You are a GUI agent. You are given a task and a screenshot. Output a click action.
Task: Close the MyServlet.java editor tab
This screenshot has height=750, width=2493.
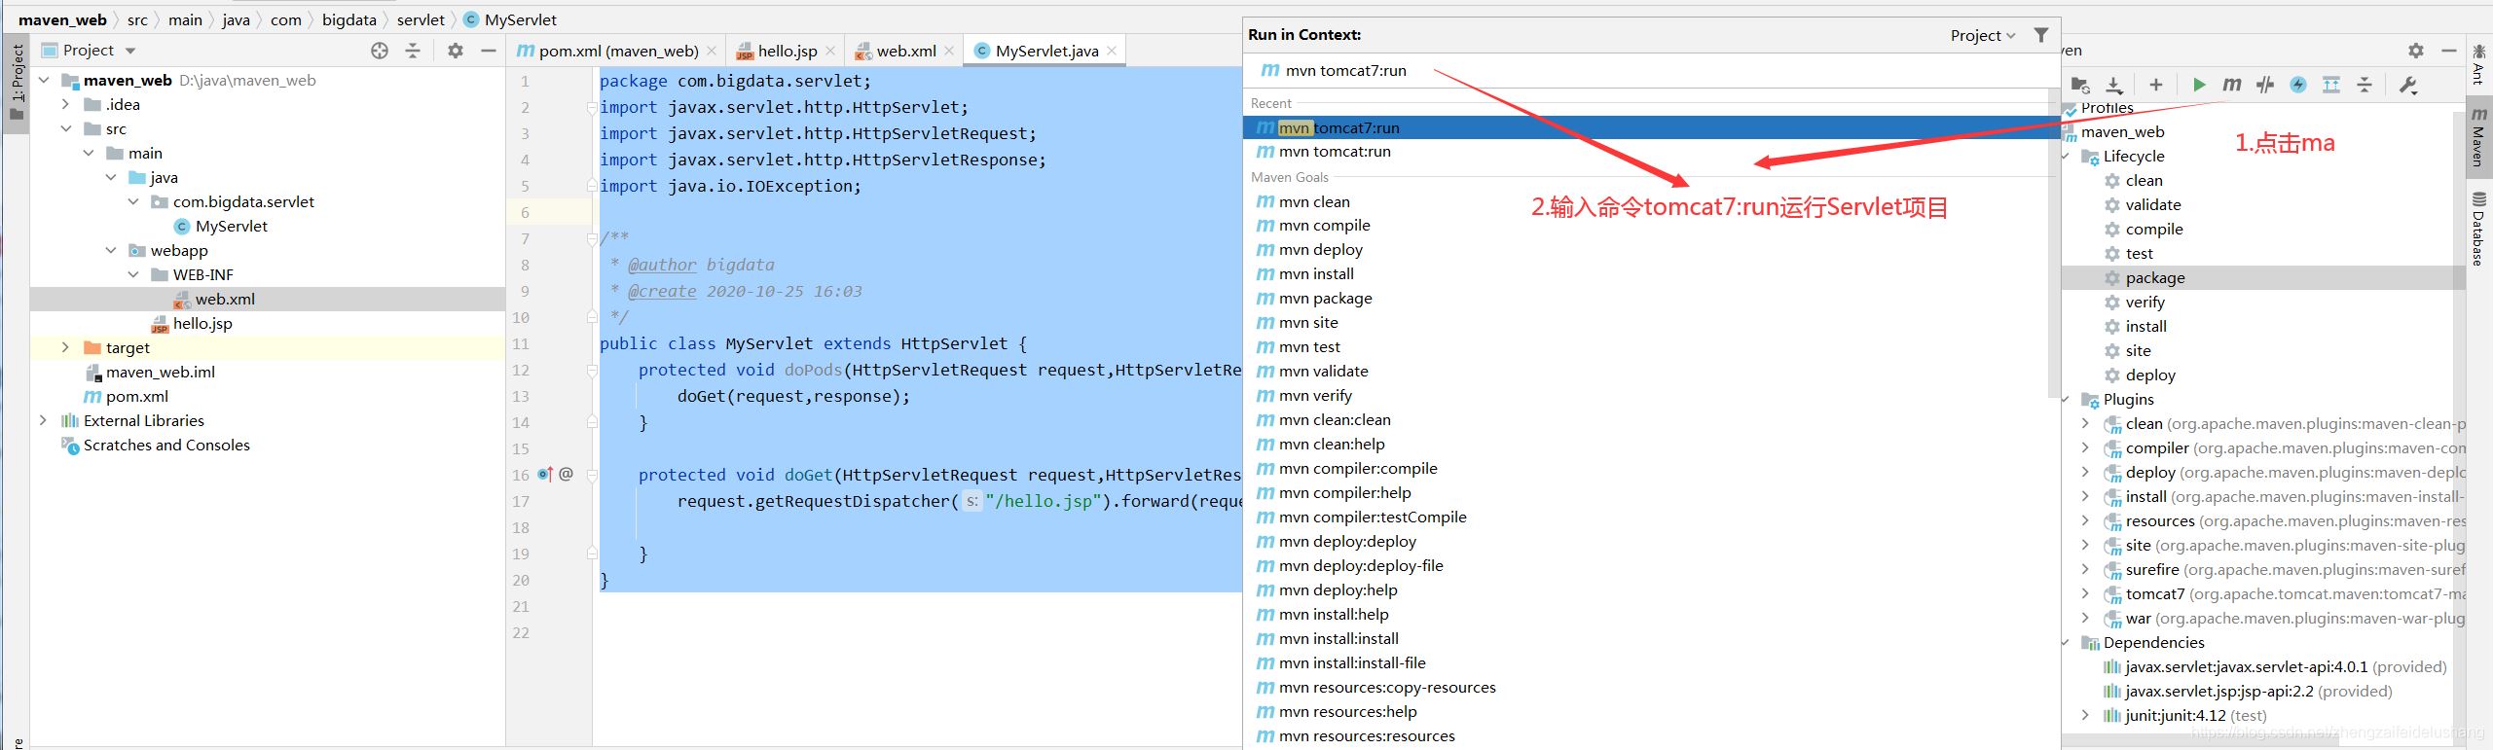point(1112,50)
